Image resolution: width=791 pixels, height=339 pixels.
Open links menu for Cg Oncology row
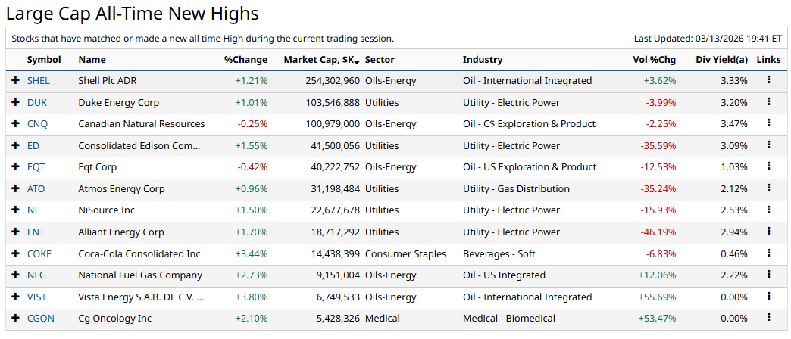768,318
